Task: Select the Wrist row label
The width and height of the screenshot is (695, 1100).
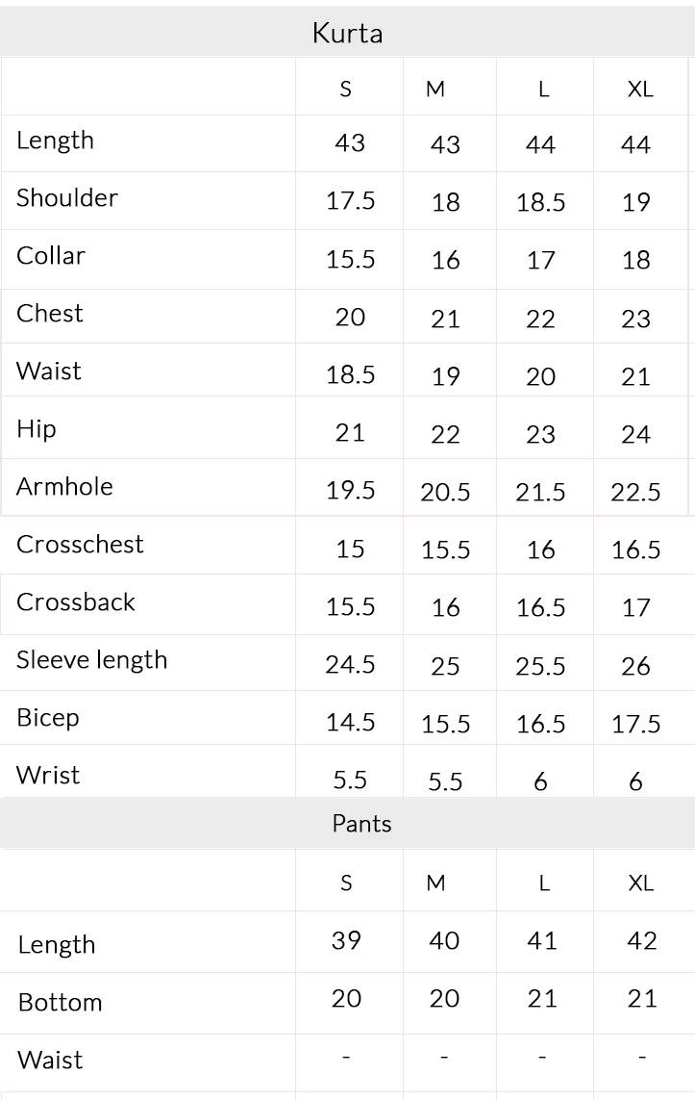Action: point(48,775)
